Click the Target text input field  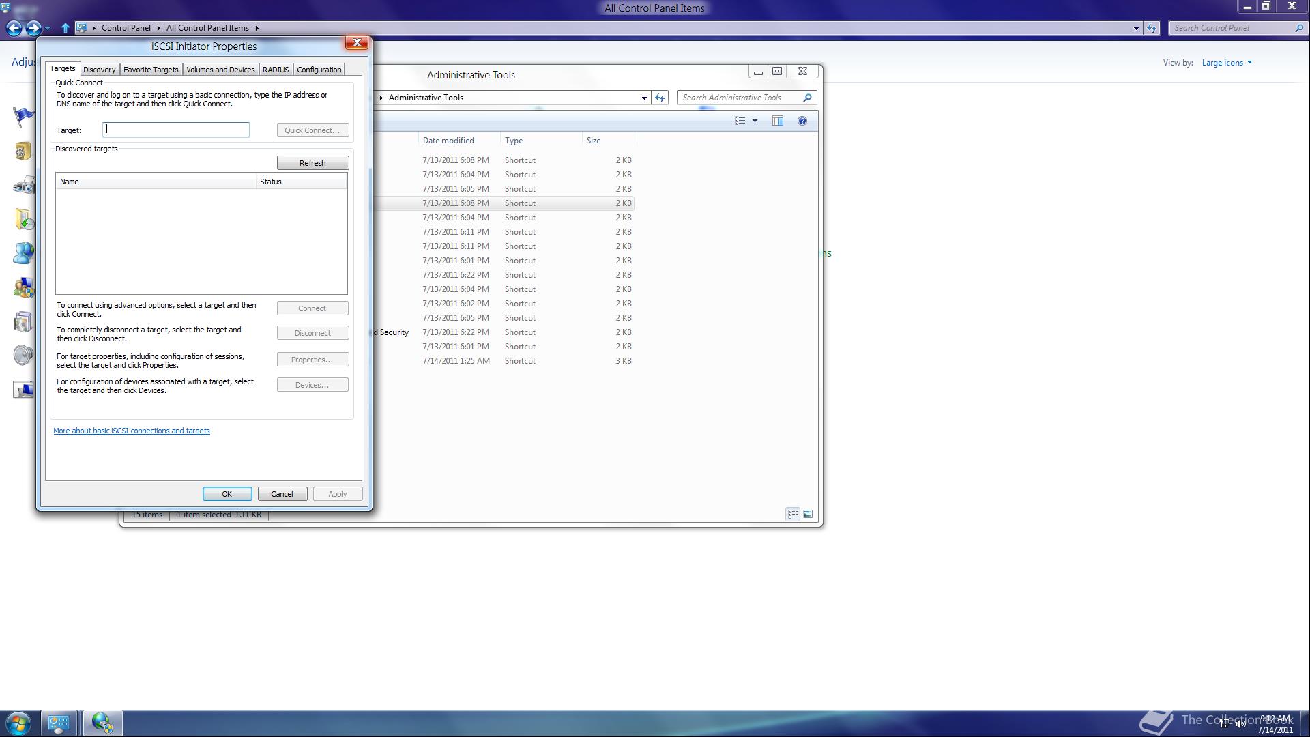tap(176, 130)
